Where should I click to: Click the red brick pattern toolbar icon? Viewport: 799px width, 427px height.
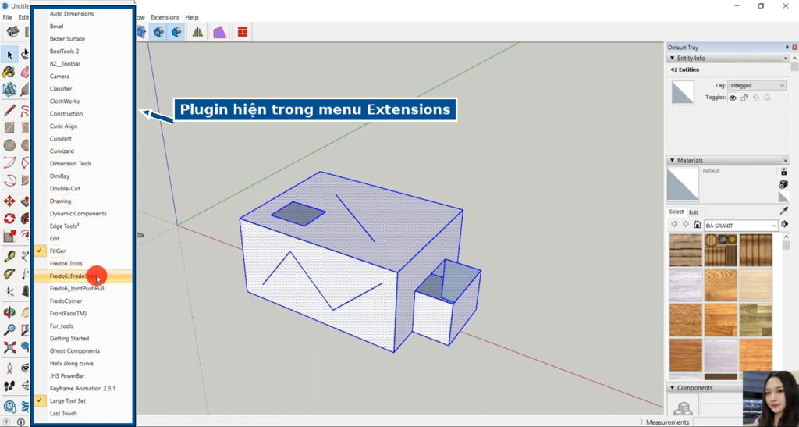coord(243,32)
